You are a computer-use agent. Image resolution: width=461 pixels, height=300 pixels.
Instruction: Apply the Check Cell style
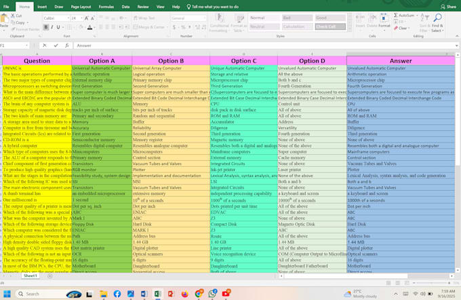(x=330, y=26)
